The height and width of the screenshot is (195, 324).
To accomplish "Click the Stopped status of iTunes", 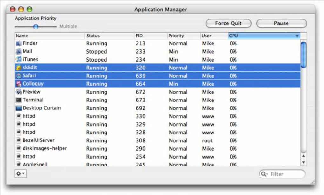I will [x=97, y=60].
